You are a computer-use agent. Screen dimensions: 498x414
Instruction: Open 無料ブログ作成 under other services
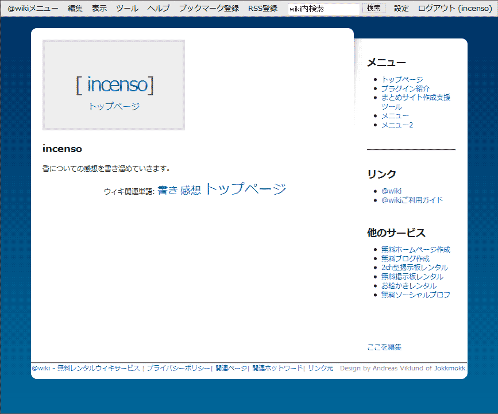click(404, 258)
